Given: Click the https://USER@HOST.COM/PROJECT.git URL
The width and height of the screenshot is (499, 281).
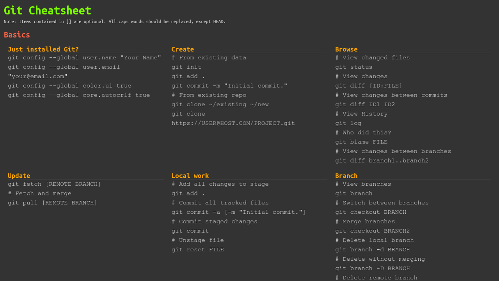Looking at the screenshot, I should 233,123.
